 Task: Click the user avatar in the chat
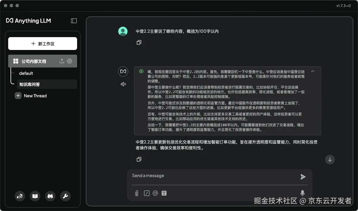tap(123, 31)
